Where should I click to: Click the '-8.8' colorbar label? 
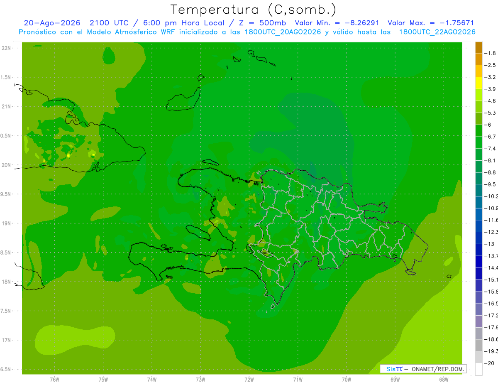[491, 172]
